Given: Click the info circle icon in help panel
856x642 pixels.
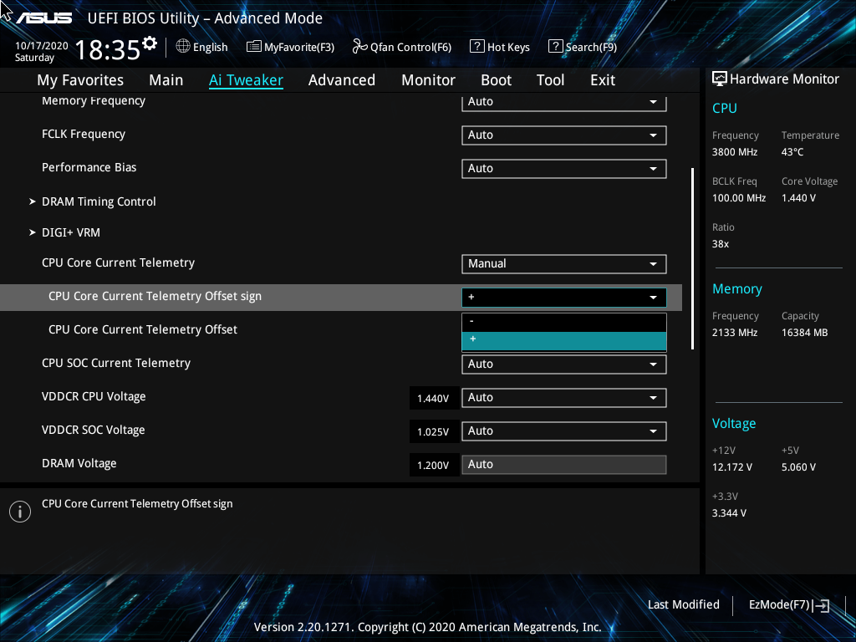Looking at the screenshot, I should point(20,512).
